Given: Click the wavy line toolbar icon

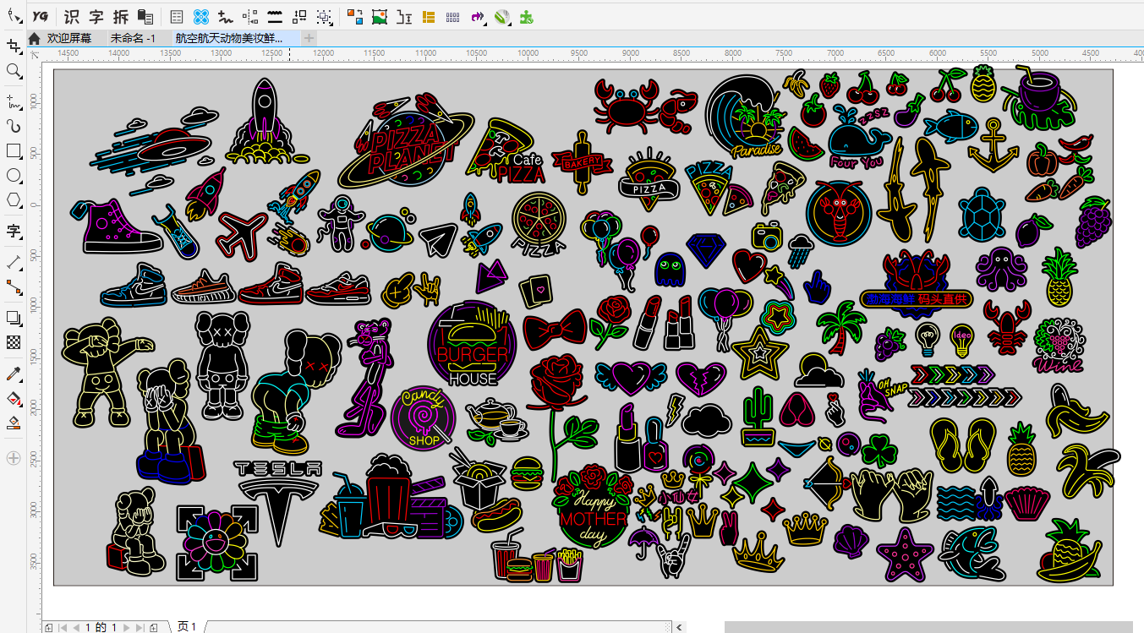Looking at the screenshot, I should coord(275,16).
